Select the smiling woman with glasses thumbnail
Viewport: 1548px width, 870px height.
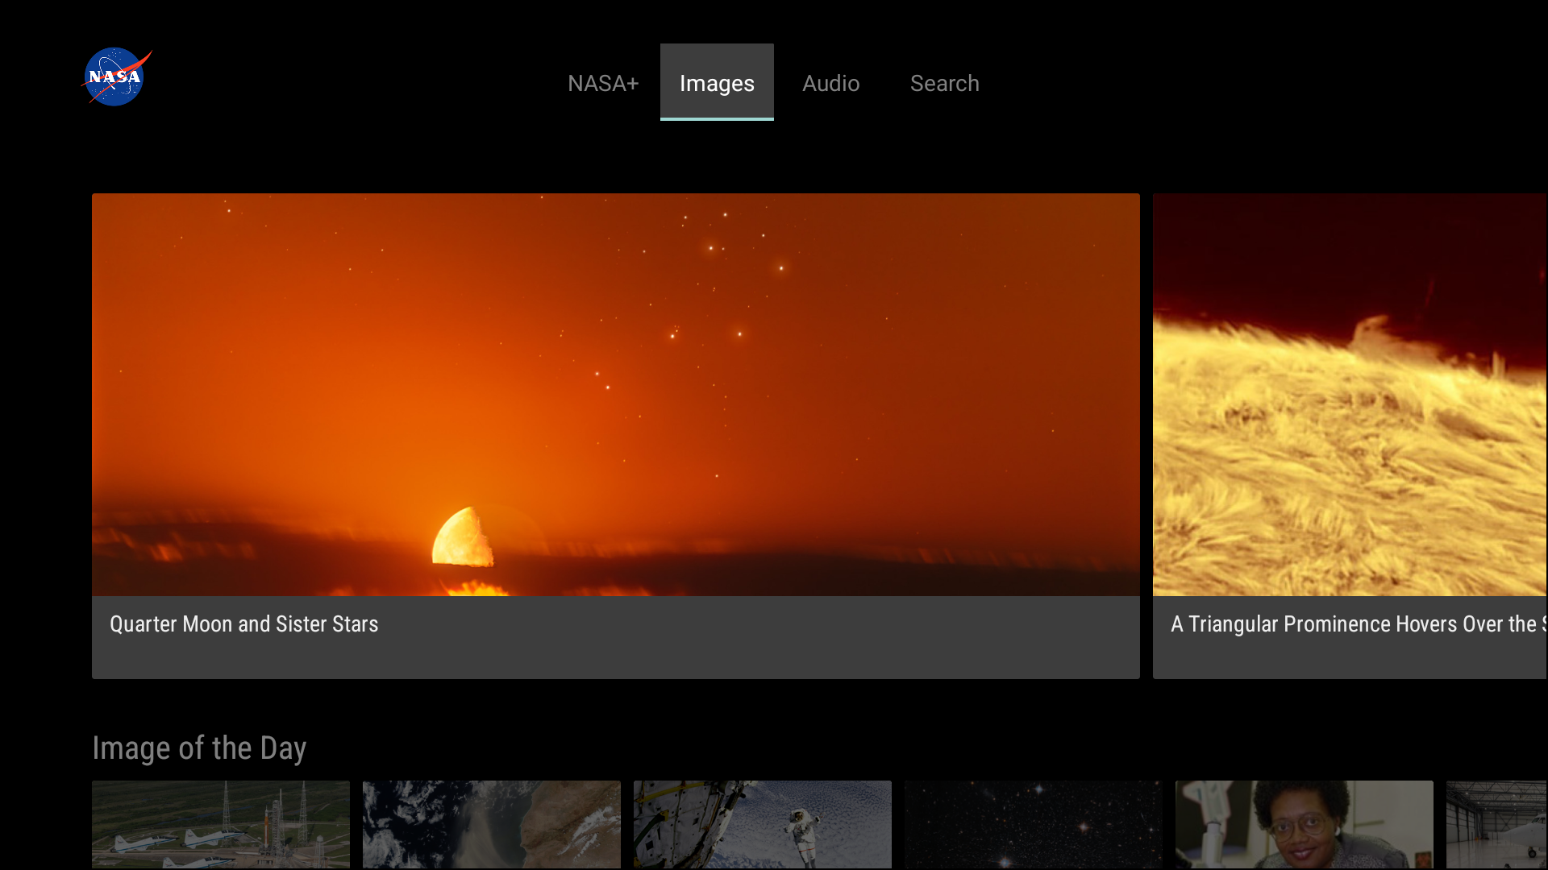[1304, 824]
